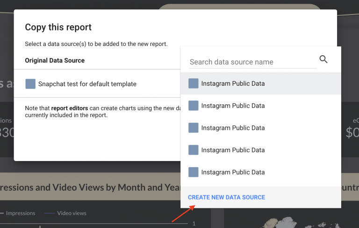Click the last Instagram Public Data icon
Viewport: 359px width, 228px height.
tap(194, 172)
